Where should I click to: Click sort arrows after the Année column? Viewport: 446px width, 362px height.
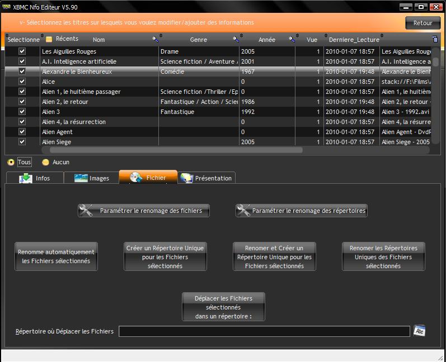click(x=297, y=36)
